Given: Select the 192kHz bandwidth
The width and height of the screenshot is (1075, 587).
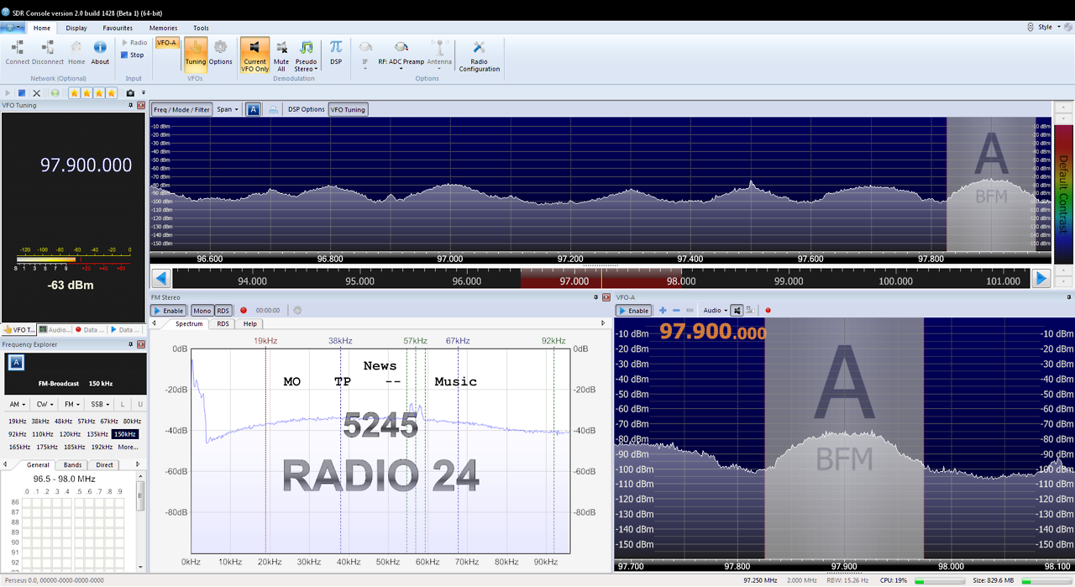Looking at the screenshot, I should pos(102,447).
